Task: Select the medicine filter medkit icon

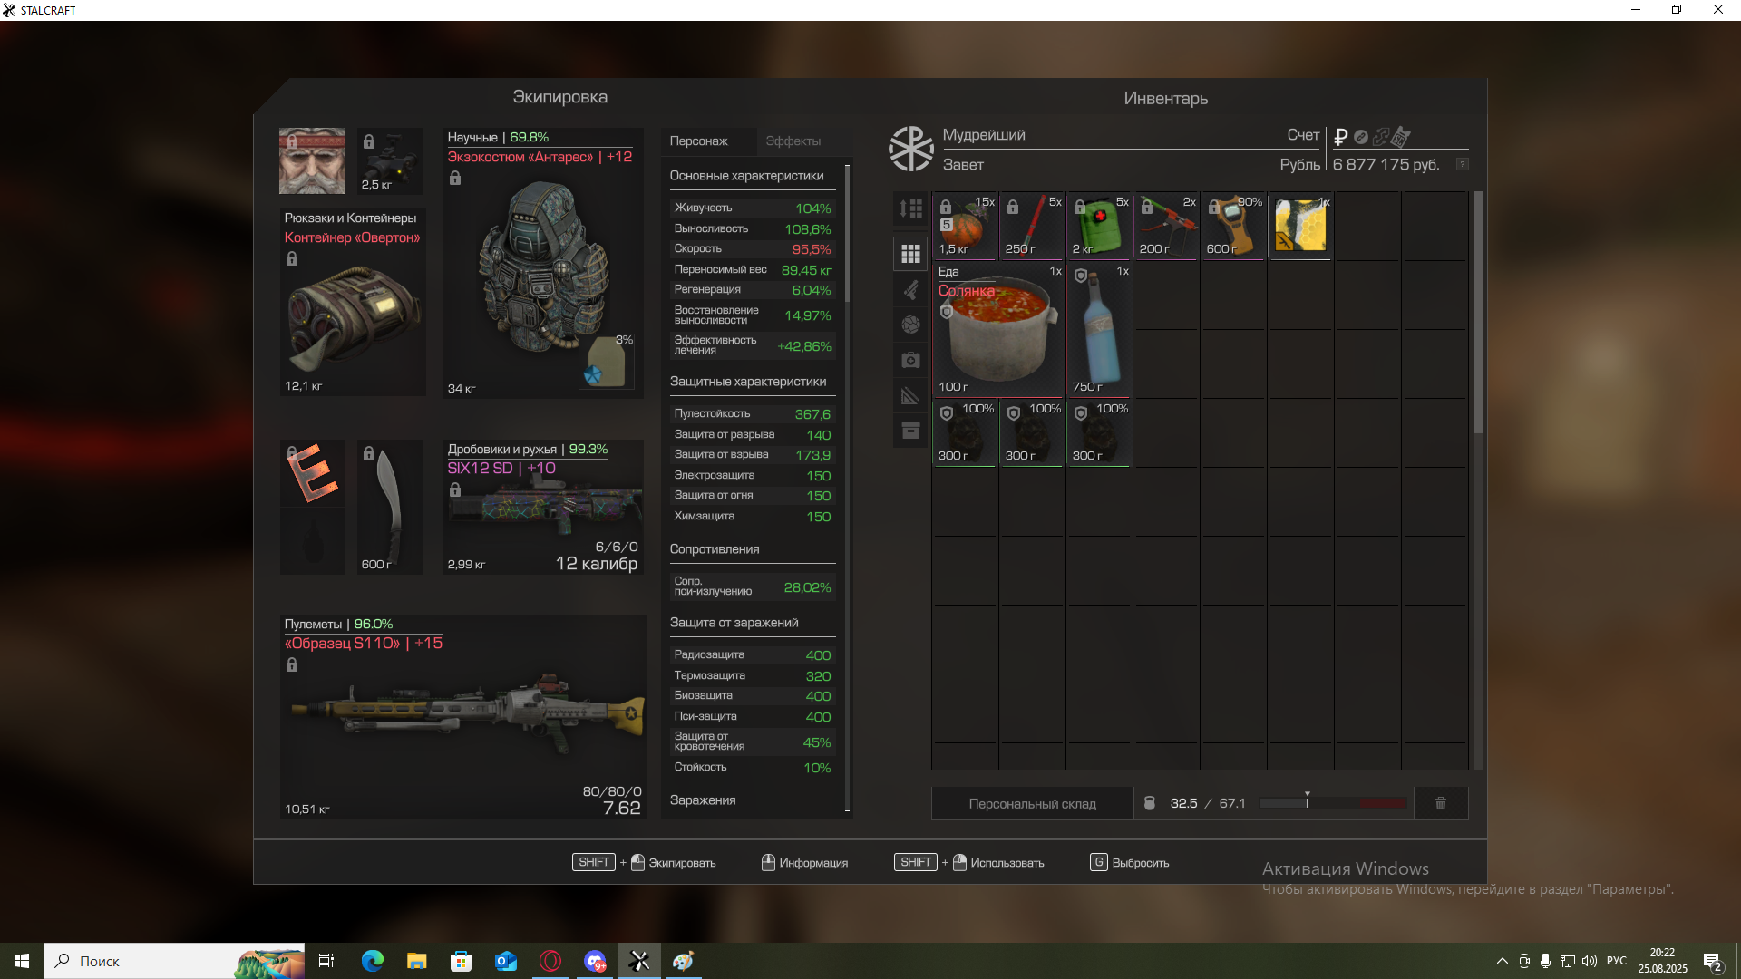Action: coord(910,360)
